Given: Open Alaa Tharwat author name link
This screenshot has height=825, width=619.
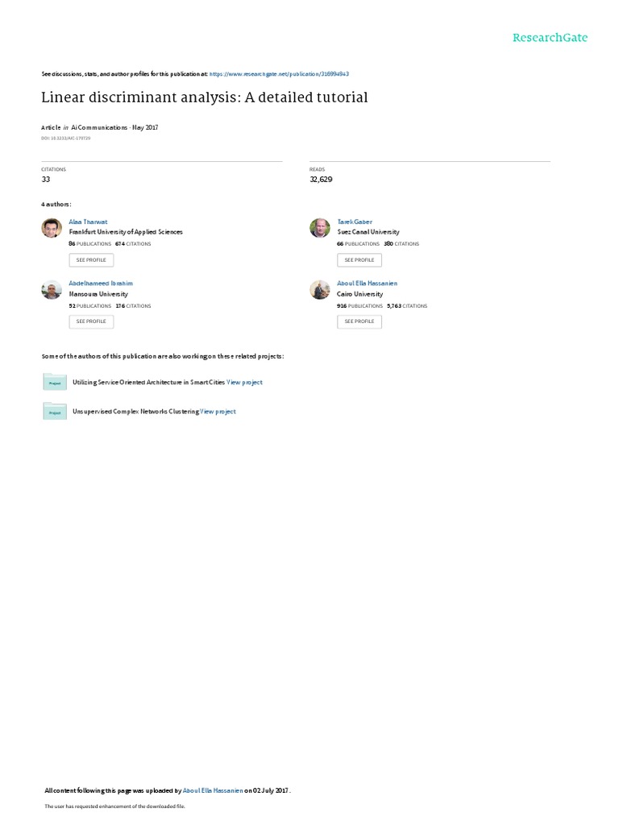Looking at the screenshot, I should pos(88,222).
